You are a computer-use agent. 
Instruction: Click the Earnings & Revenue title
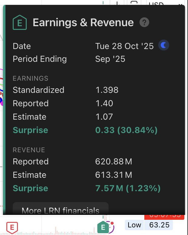coord(83,23)
